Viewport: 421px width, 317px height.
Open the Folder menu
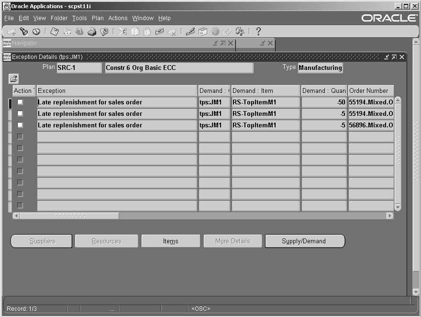tap(59, 18)
